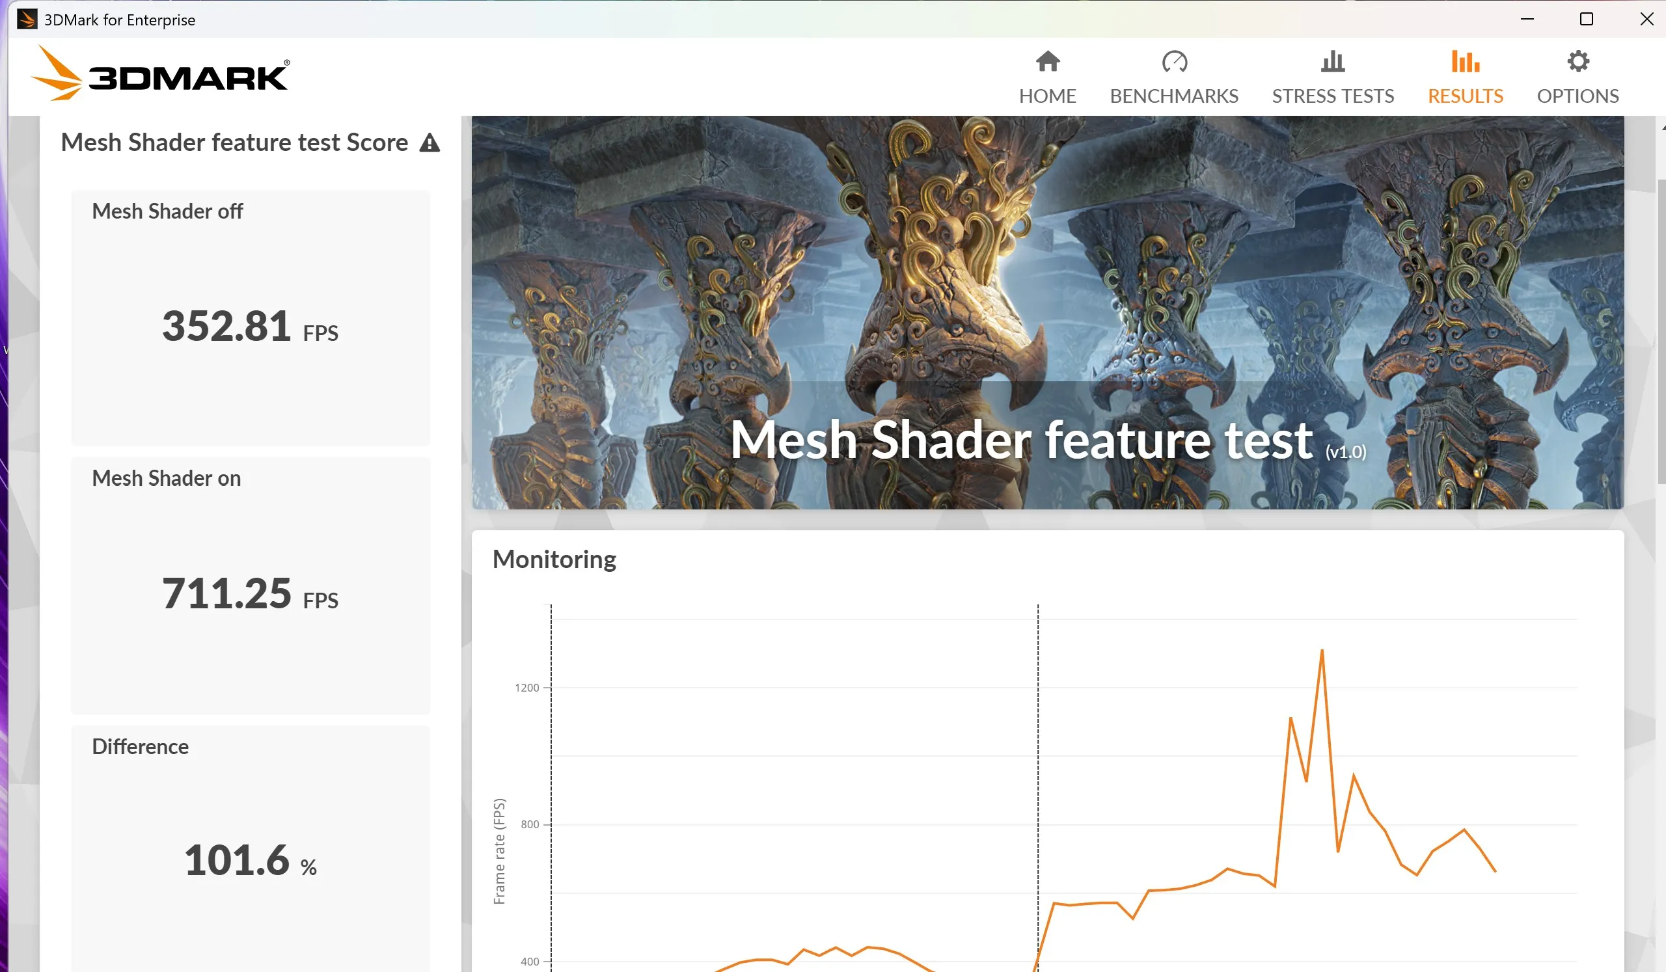Switch to BENCHMARKS label
Screen dimensions: 1666x972
coord(1173,96)
